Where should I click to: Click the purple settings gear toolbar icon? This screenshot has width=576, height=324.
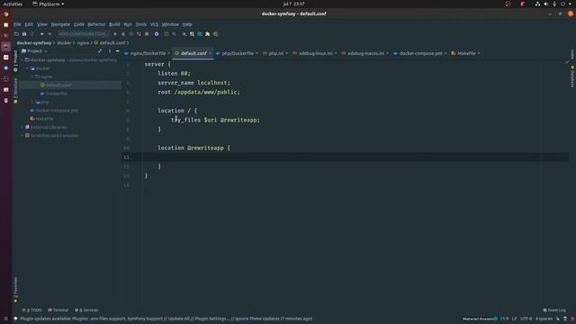(x=157, y=34)
